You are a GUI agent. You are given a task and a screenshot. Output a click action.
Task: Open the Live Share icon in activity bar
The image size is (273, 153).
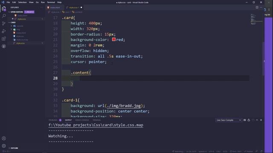pyautogui.click(x=4, y=46)
